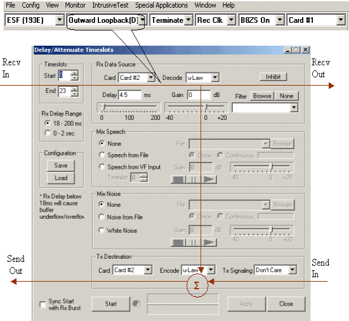
Task: Click the status indicator beside Start button
Action: 136,303
